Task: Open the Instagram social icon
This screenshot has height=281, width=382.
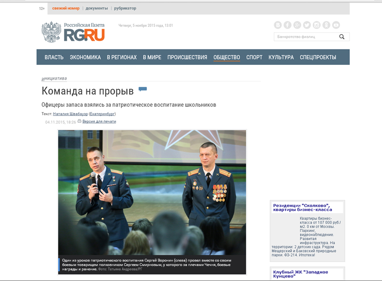Action: [317, 25]
